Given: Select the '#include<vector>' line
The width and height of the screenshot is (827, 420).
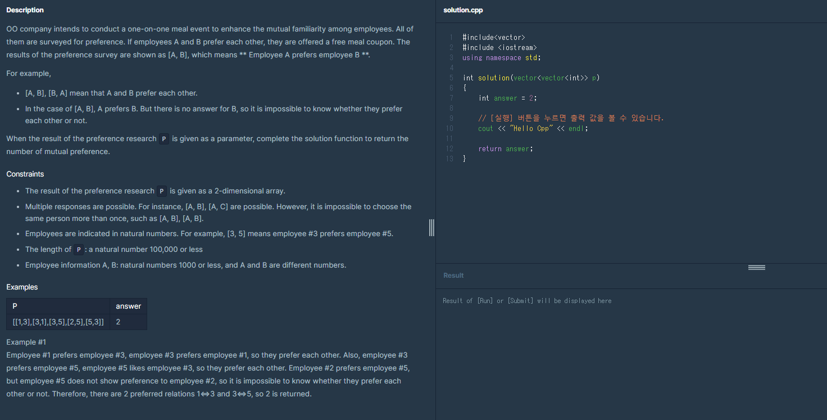Looking at the screenshot, I should click(493, 37).
